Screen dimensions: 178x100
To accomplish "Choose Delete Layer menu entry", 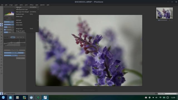I will click(x=26, y=16).
